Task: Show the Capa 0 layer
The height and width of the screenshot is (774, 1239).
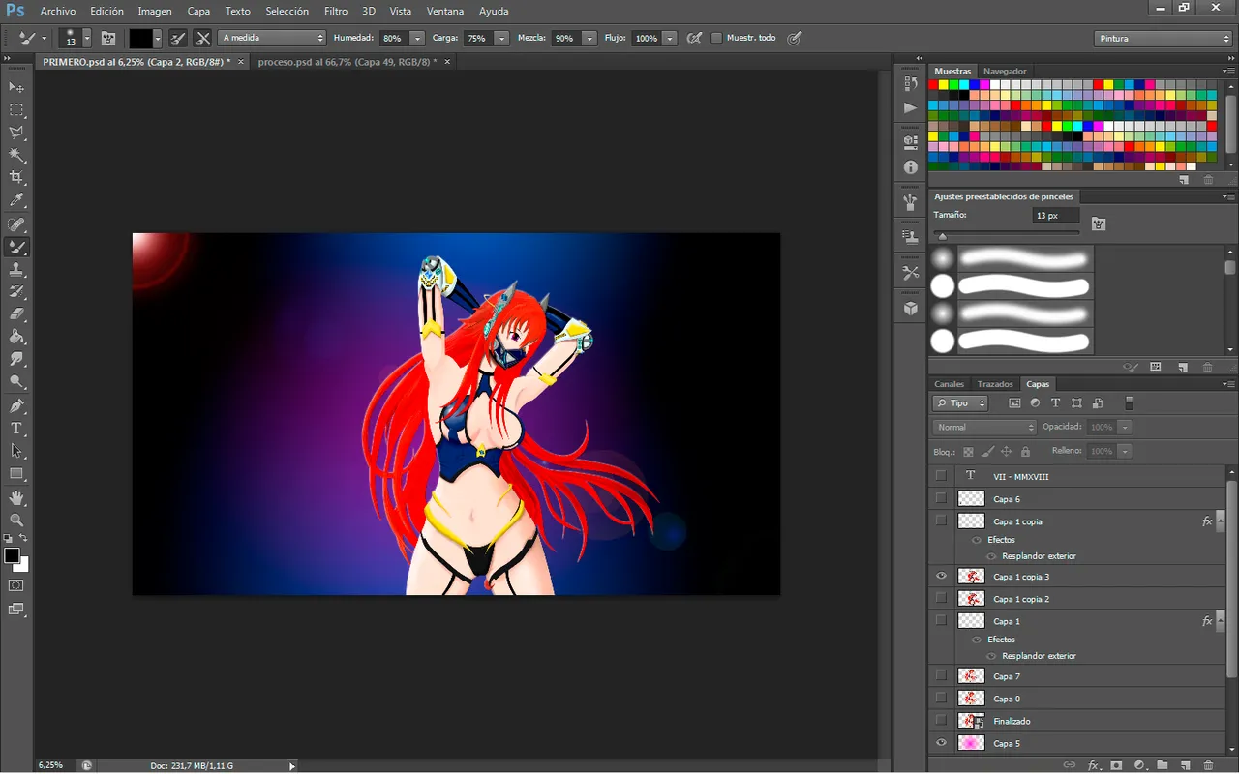Action: [941, 699]
